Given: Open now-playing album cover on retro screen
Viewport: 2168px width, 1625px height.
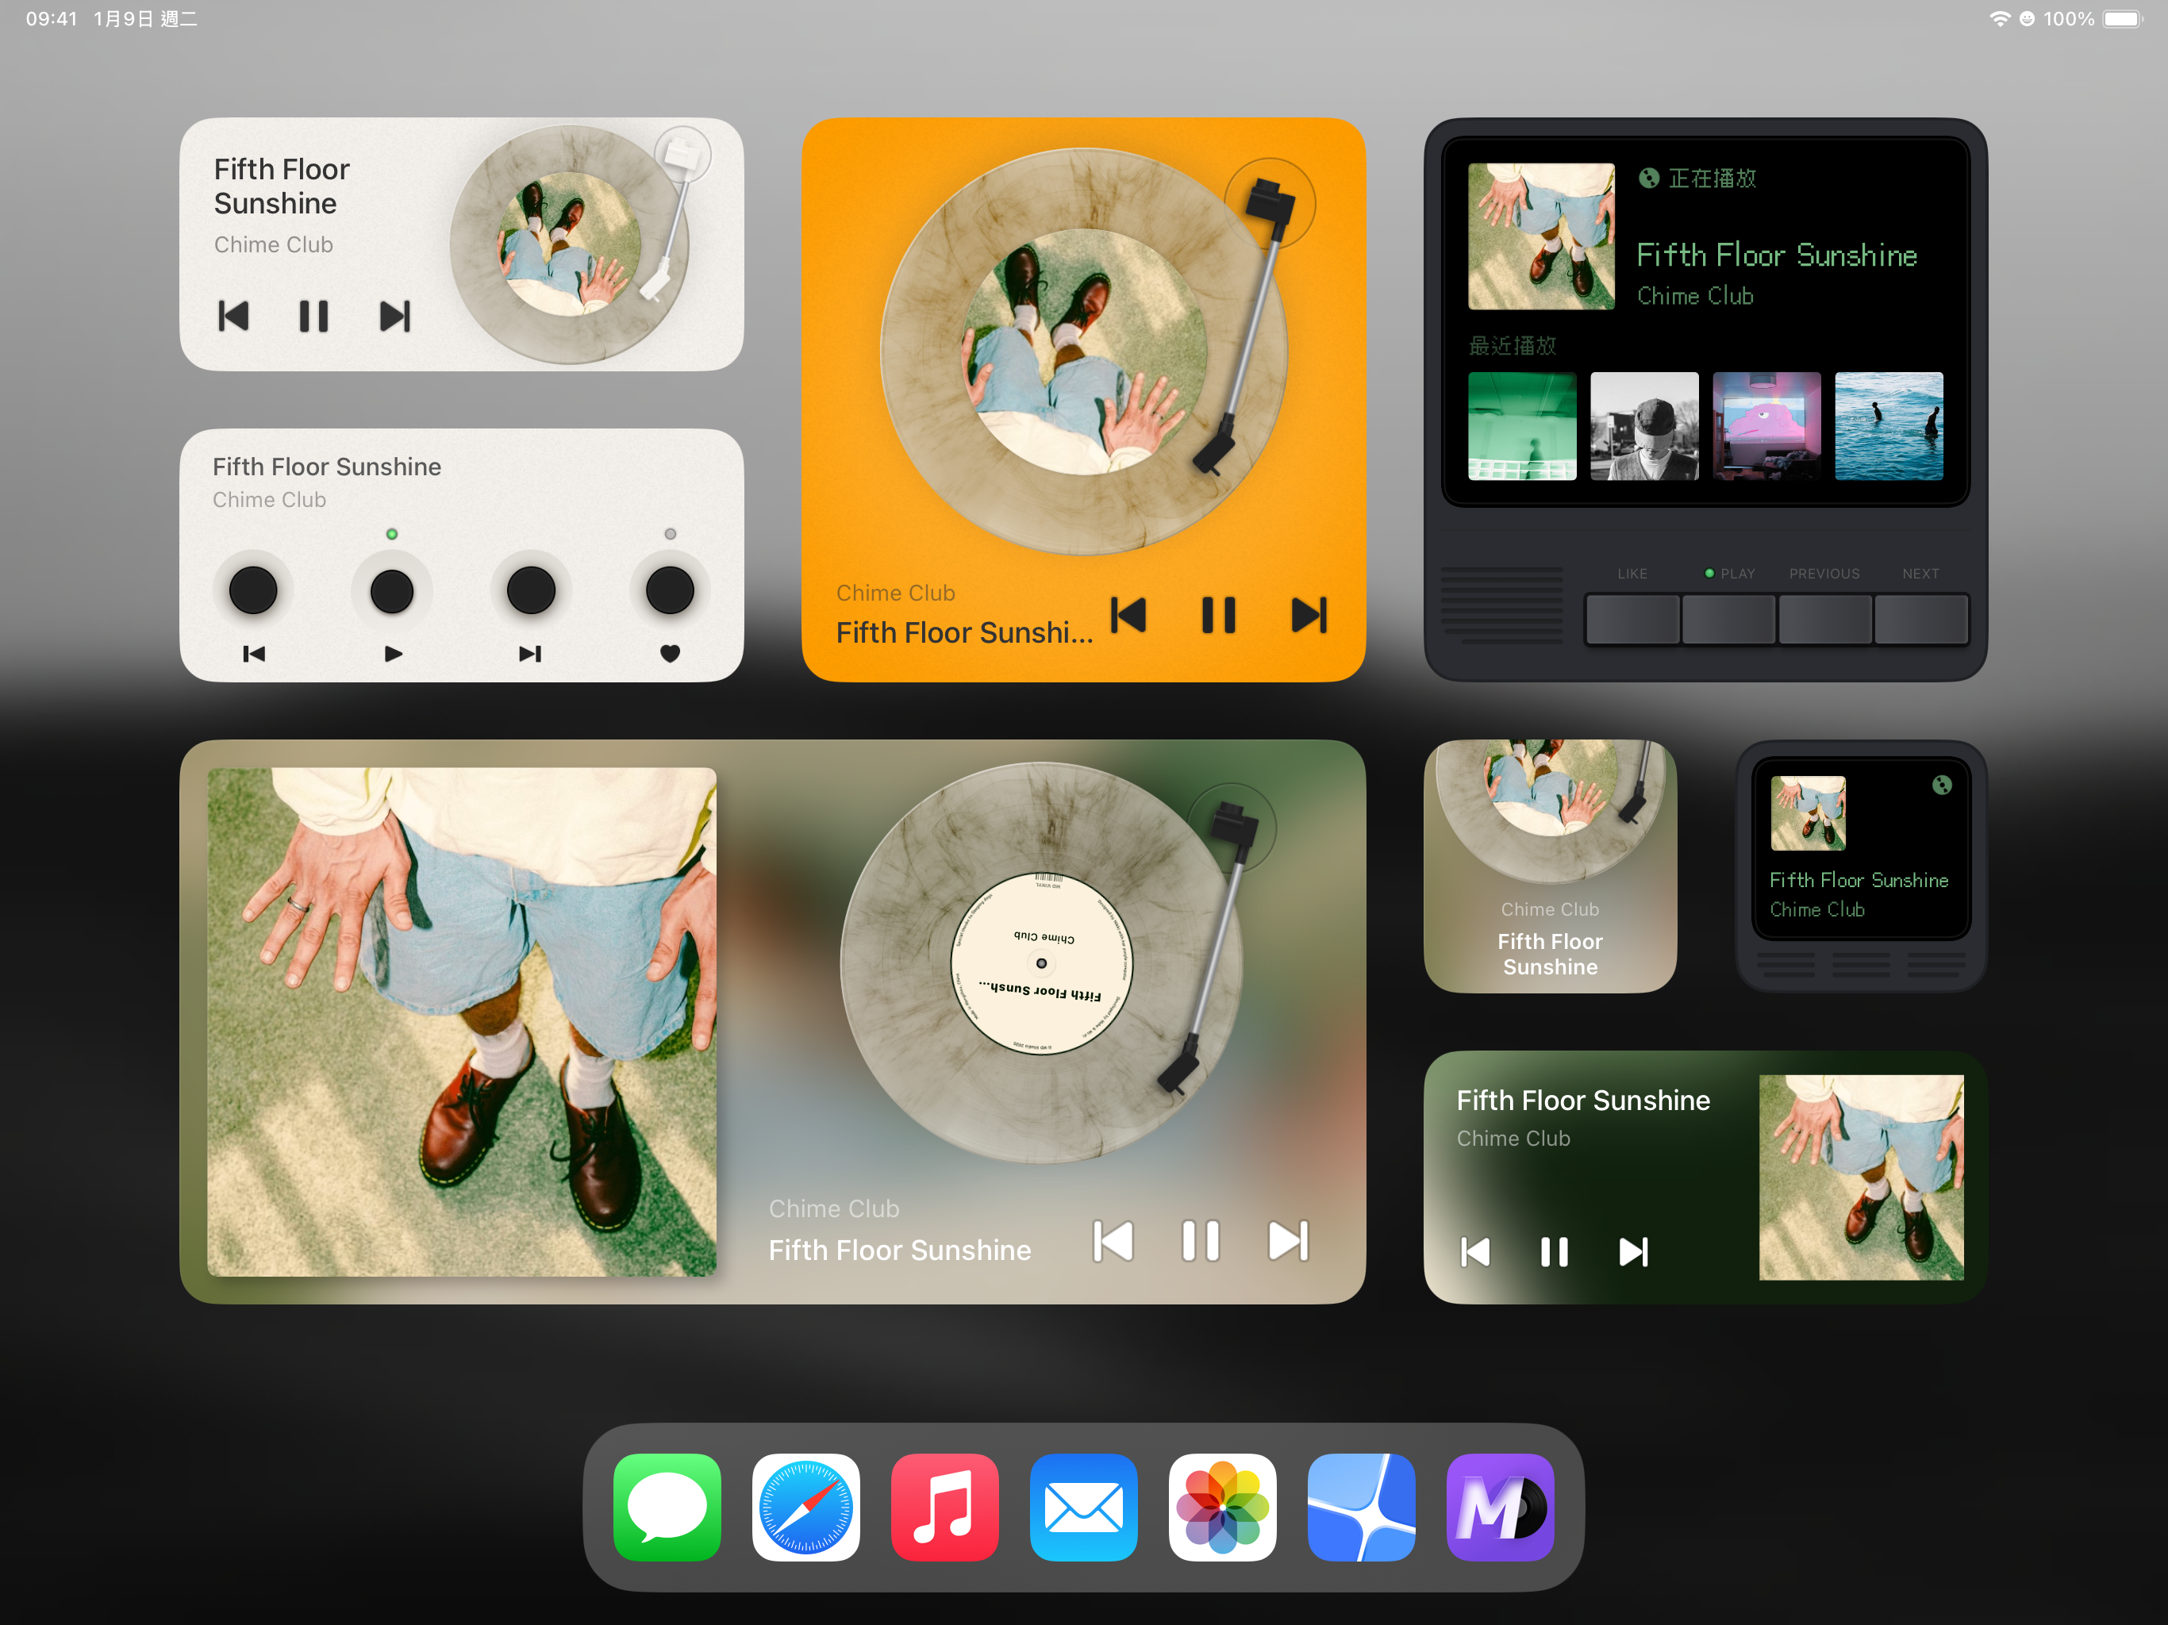Looking at the screenshot, I should 1541,236.
